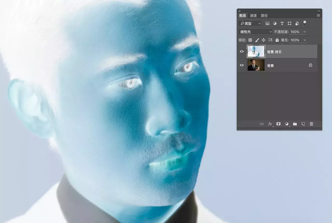Hide the 背景 layer visibility eye
This screenshot has width=332, height=223.
click(x=242, y=65)
